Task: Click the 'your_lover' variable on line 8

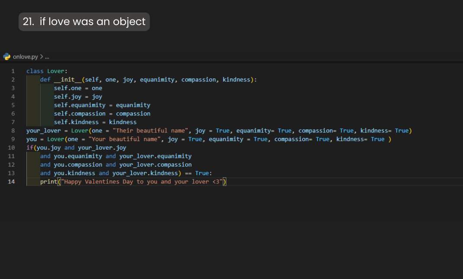Action: tap(43, 131)
